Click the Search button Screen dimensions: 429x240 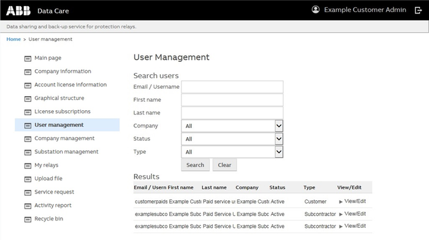click(195, 165)
